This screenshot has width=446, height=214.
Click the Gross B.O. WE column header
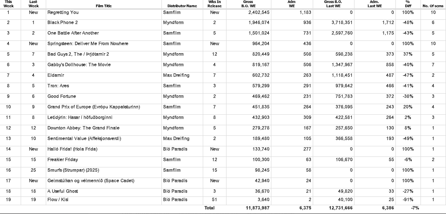coord(249,4)
